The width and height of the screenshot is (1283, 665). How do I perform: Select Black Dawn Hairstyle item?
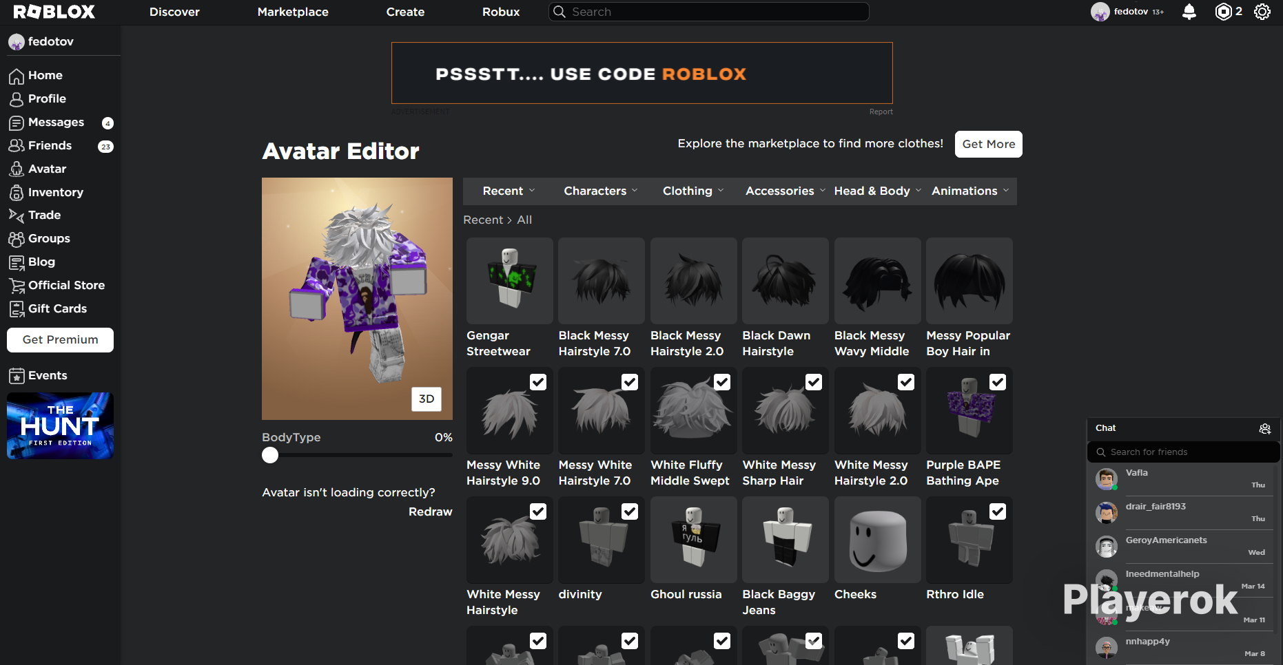[786, 281]
